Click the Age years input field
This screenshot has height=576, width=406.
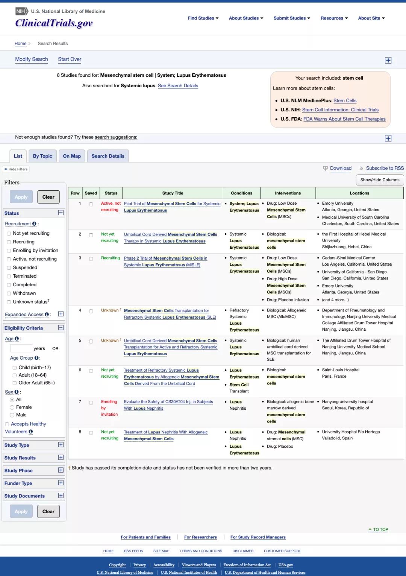point(21,348)
